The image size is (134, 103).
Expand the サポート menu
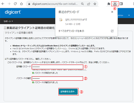8,21
